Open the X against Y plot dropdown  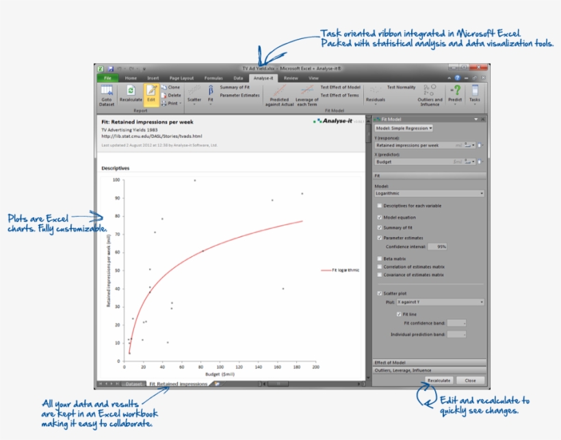pyautogui.click(x=440, y=301)
